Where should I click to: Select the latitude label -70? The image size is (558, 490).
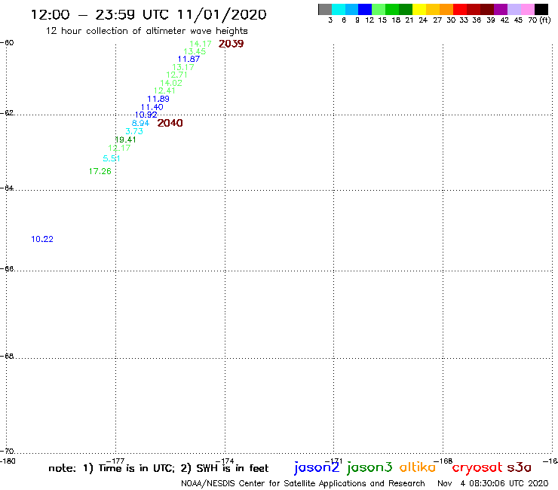[7, 452]
